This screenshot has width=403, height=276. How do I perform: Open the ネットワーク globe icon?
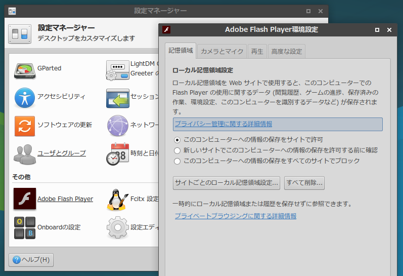click(x=118, y=126)
